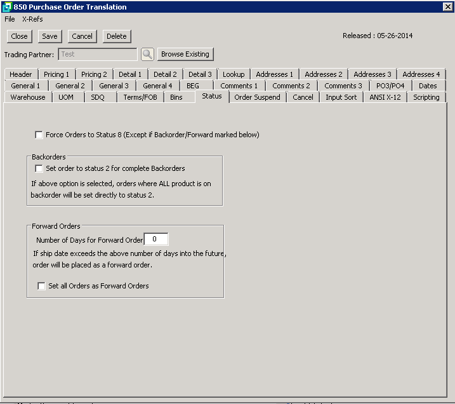The image size is (455, 404).
Task: Click Browse Existing button
Action: (x=185, y=55)
